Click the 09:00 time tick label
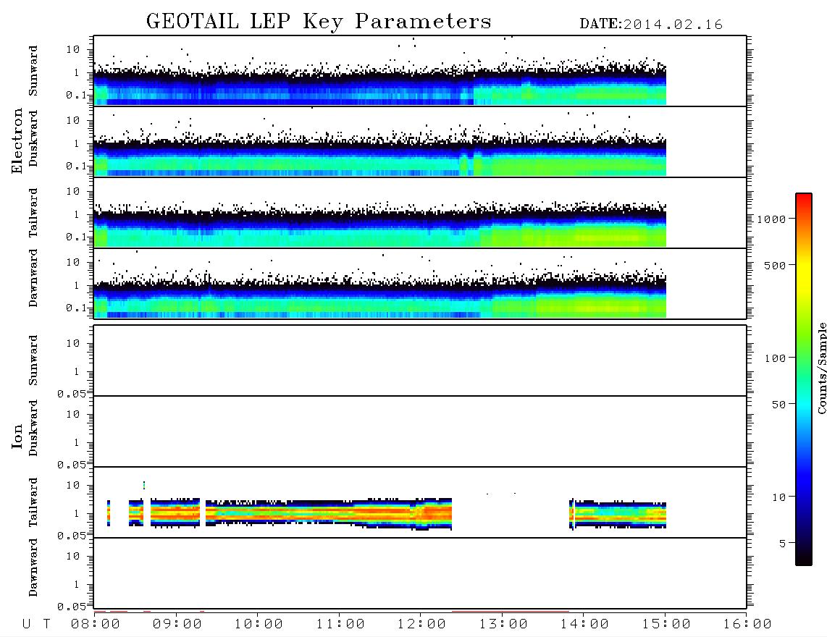Viewport: 827px width, 637px height. click(x=177, y=625)
